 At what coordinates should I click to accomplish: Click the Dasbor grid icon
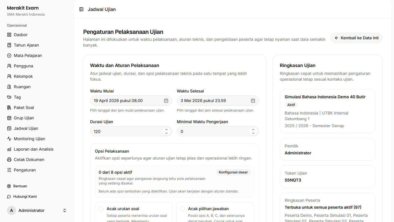[x=9, y=35]
